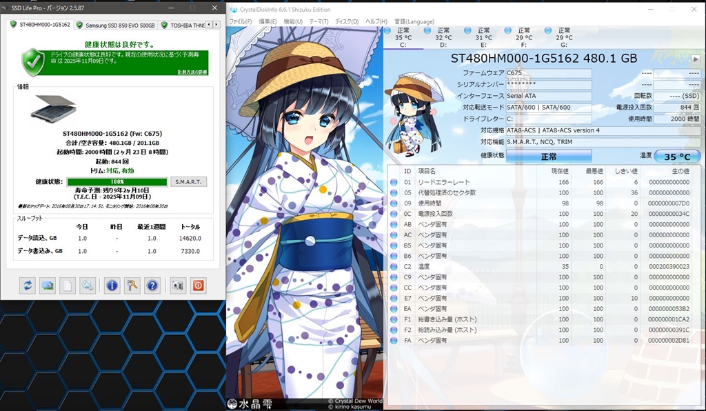Click the refresh arrows icon in SSD Life
The image size is (706, 411).
coord(28,285)
